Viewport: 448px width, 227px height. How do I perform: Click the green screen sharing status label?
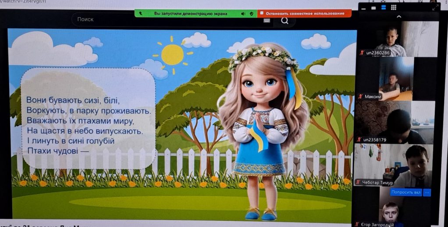click(191, 14)
